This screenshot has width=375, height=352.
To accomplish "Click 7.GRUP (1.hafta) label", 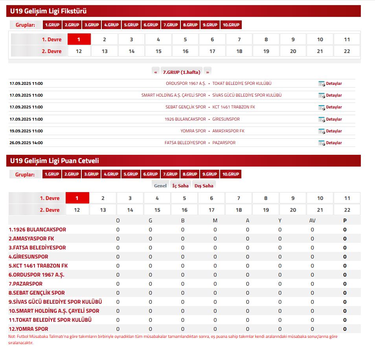I will (182, 72).
